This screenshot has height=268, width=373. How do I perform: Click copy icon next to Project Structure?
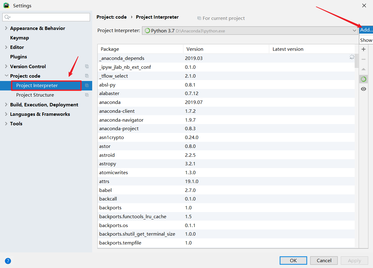[x=87, y=95]
